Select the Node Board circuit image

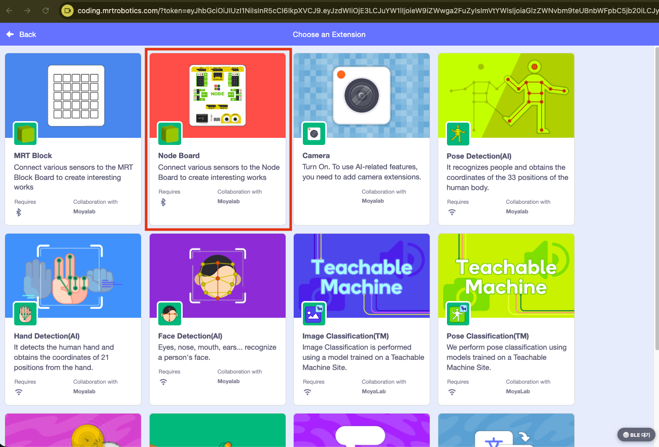pyautogui.click(x=218, y=95)
